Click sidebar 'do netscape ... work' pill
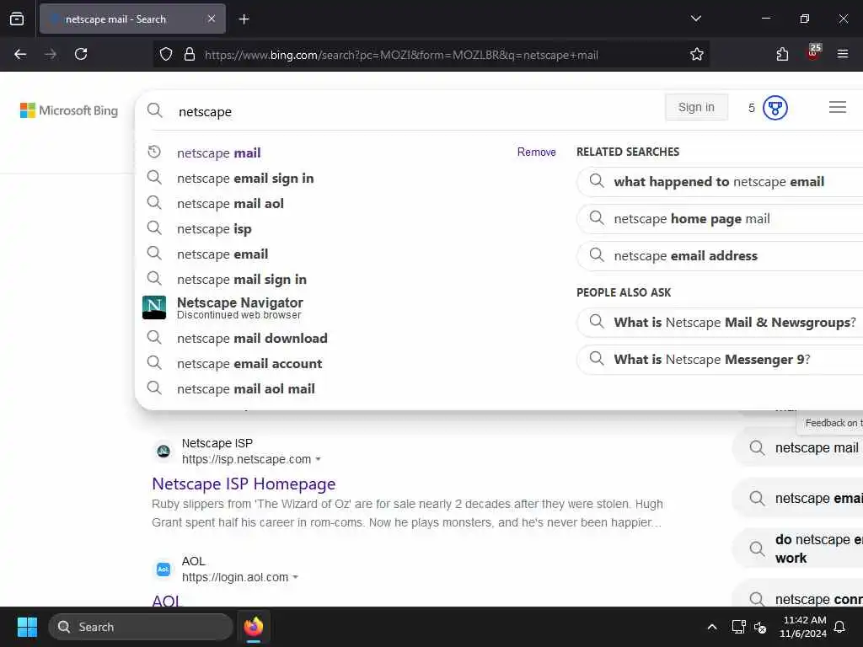The image size is (863, 647). (x=798, y=548)
